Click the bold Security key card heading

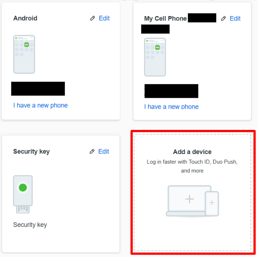(x=31, y=152)
